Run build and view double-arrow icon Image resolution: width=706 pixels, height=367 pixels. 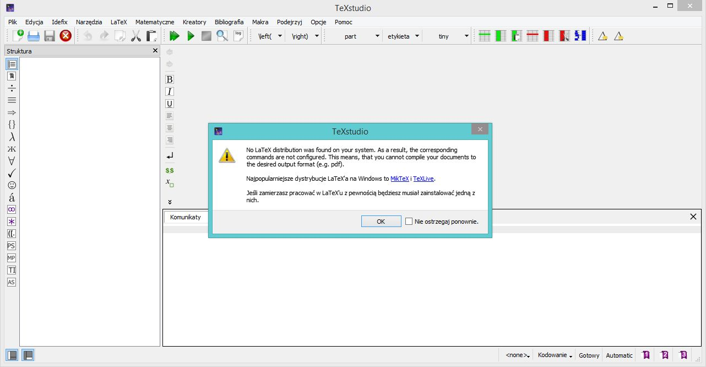175,36
